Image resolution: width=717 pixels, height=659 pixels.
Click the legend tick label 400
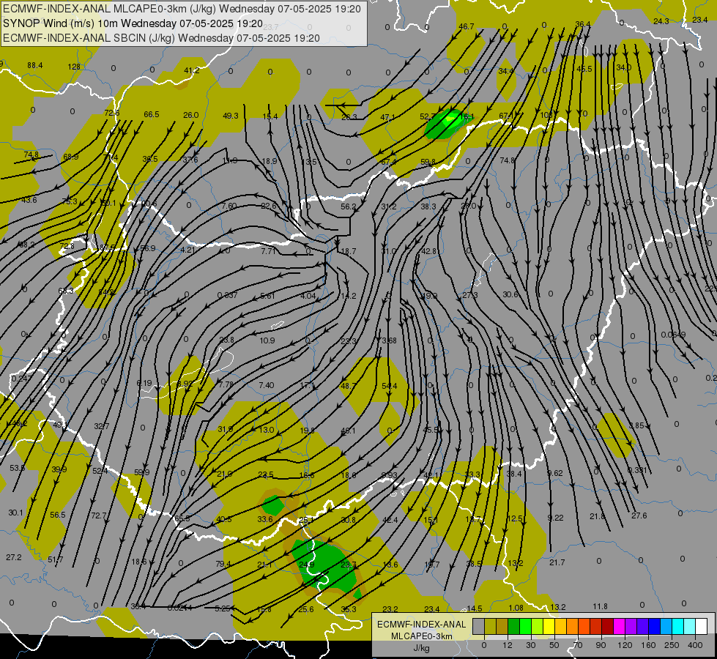pos(695,645)
